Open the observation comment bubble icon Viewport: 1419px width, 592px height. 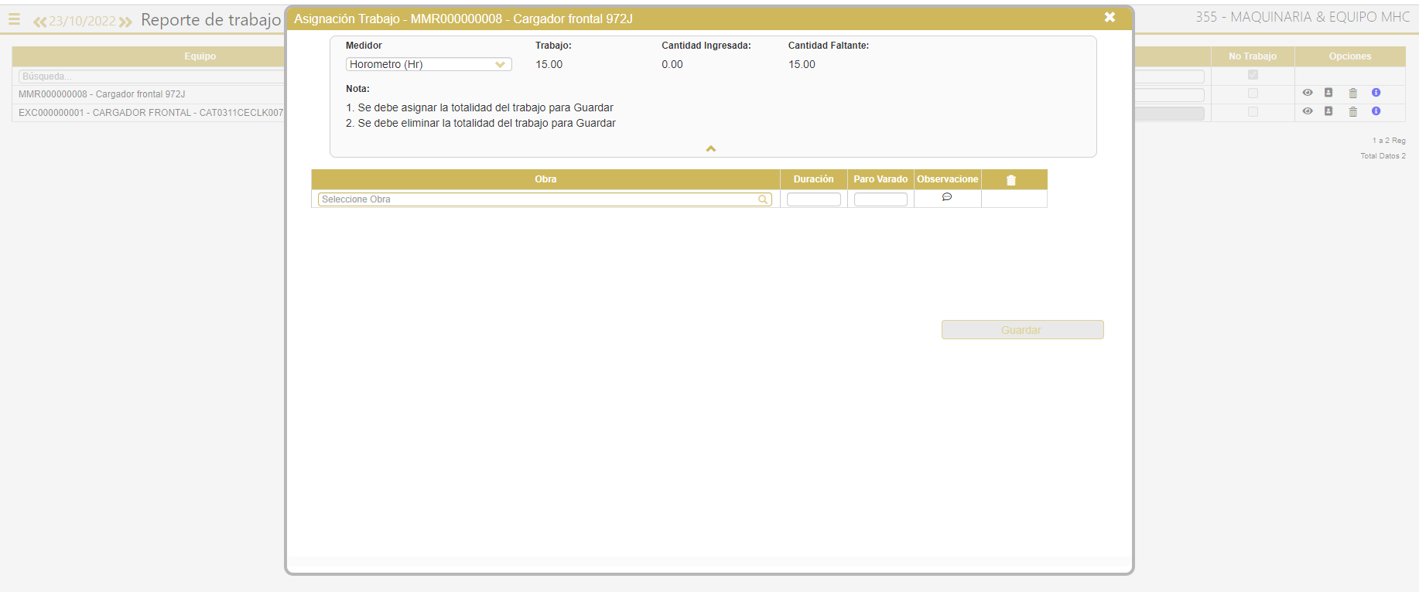coord(947,197)
